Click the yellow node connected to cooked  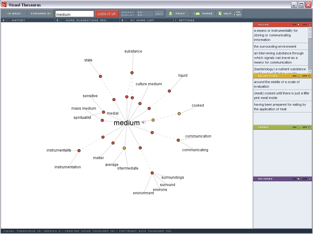click(179, 114)
